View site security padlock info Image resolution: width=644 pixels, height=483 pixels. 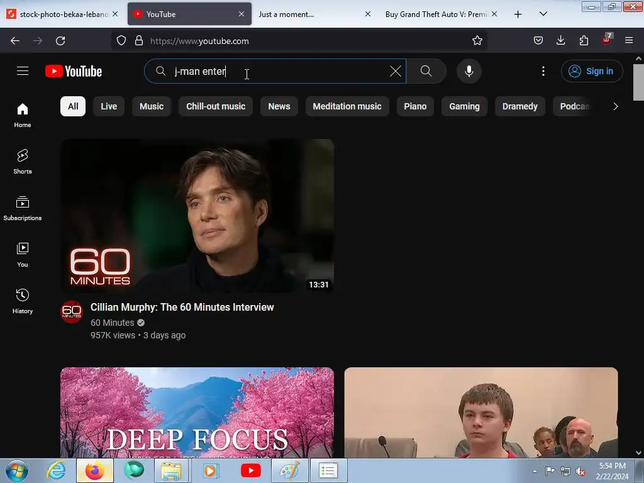[x=139, y=41]
